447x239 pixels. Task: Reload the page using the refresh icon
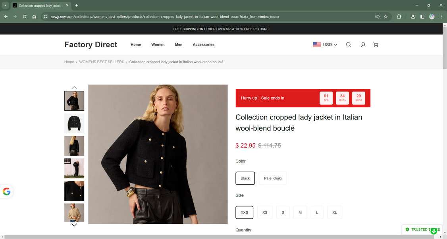tap(24, 17)
